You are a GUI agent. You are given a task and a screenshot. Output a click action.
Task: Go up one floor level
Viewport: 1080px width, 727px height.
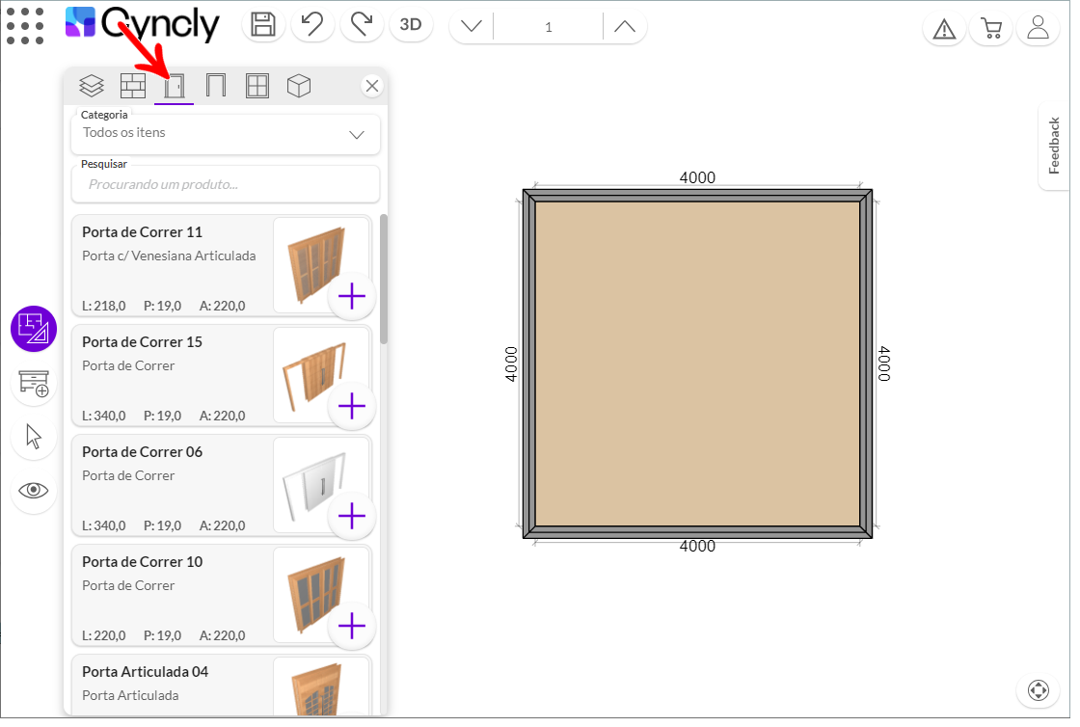[625, 27]
